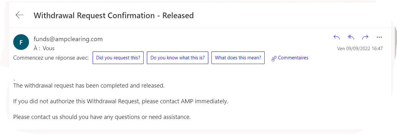Click the "contact AMP immediately" sentence
Image resolution: width=397 pixels, height=134 pixels.
[120, 101]
